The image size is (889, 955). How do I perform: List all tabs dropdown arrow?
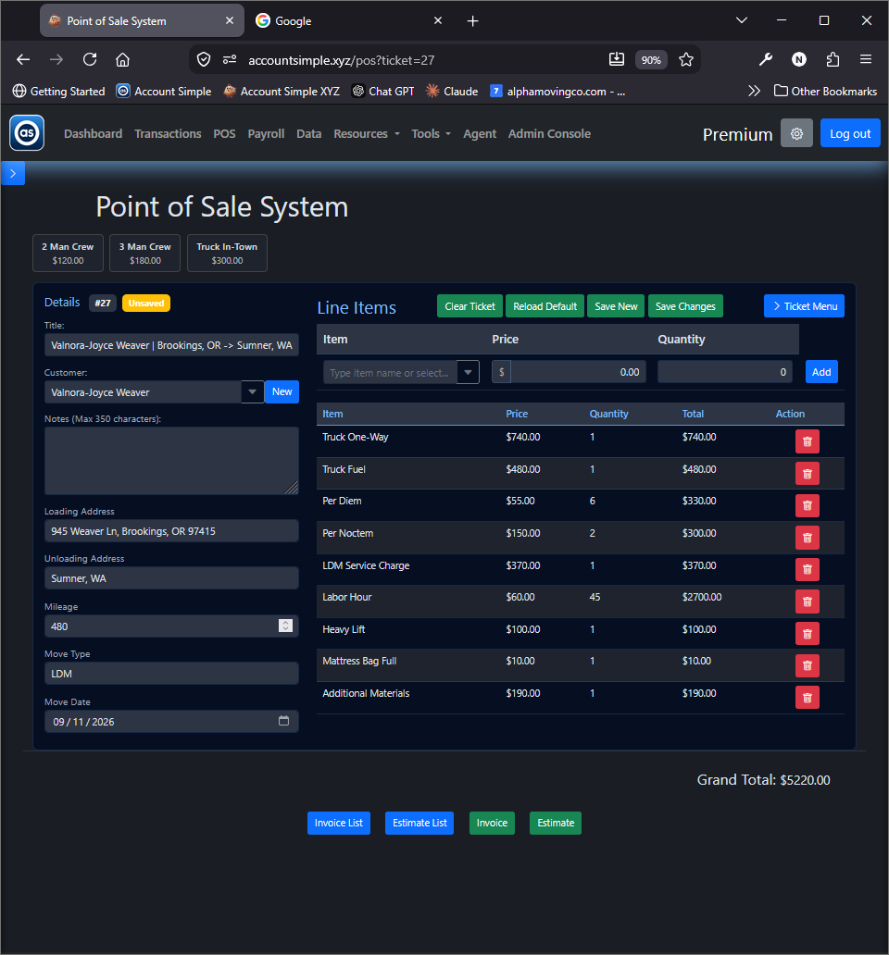point(742,20)
